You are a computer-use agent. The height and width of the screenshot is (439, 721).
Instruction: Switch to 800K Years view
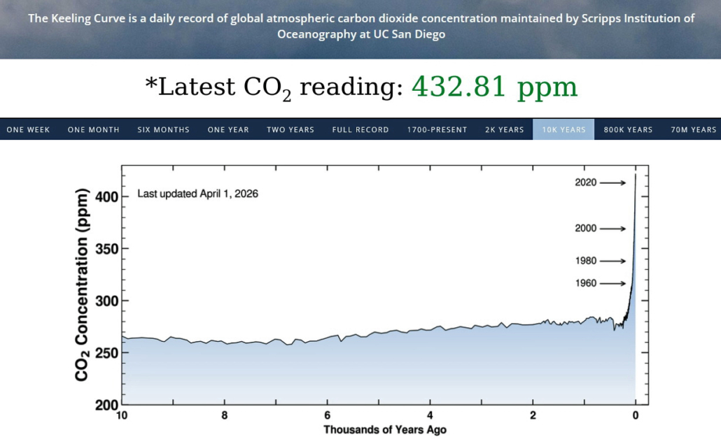pos(629,129)
